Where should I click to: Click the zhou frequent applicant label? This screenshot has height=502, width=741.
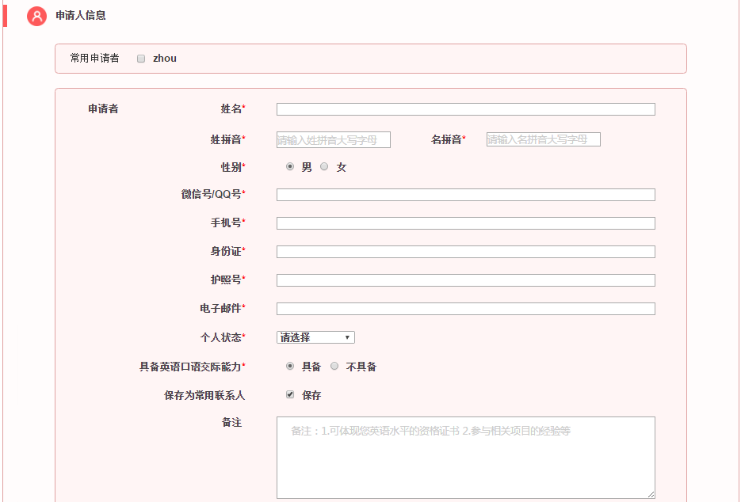[165, 59]
